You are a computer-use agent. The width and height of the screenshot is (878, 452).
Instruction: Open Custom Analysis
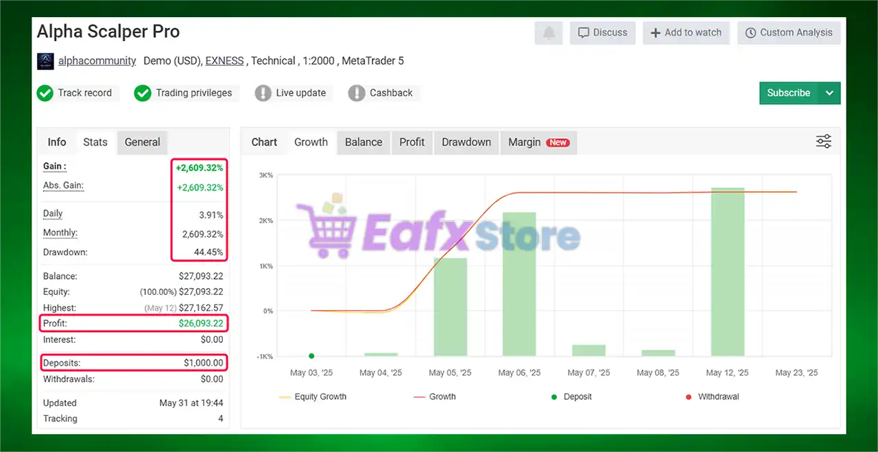coord(789,33)
